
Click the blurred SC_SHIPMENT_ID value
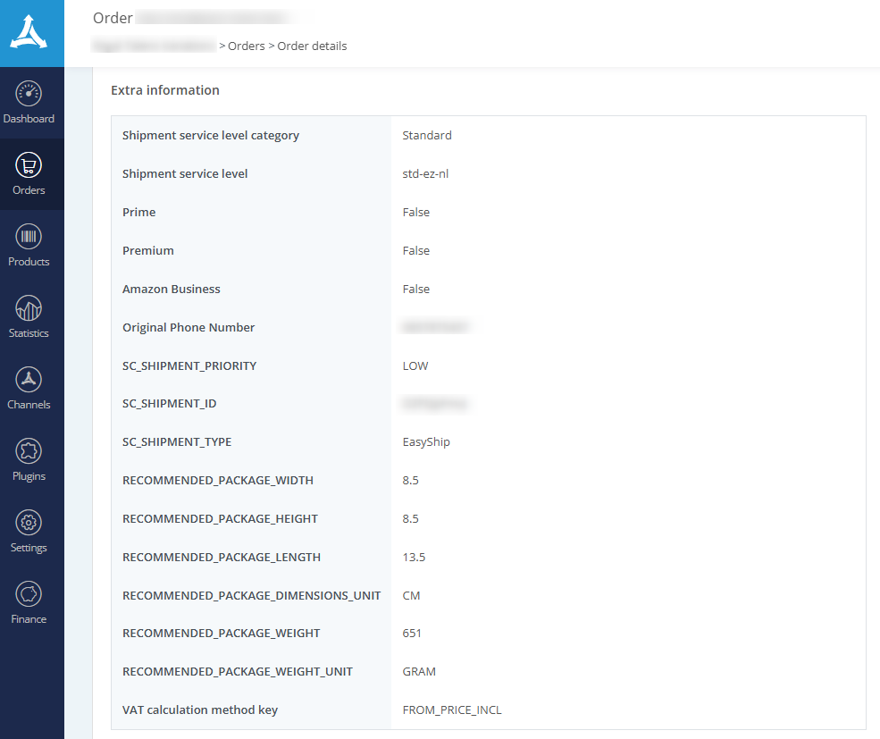coord(434,403)
